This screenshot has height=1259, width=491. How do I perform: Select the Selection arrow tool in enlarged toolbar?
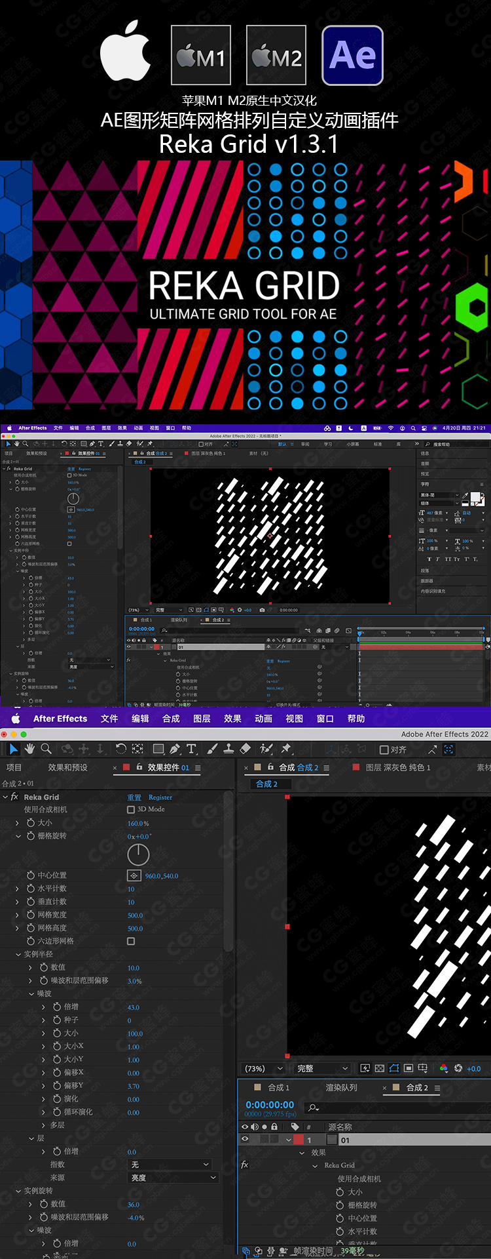(x=13, y=749)
